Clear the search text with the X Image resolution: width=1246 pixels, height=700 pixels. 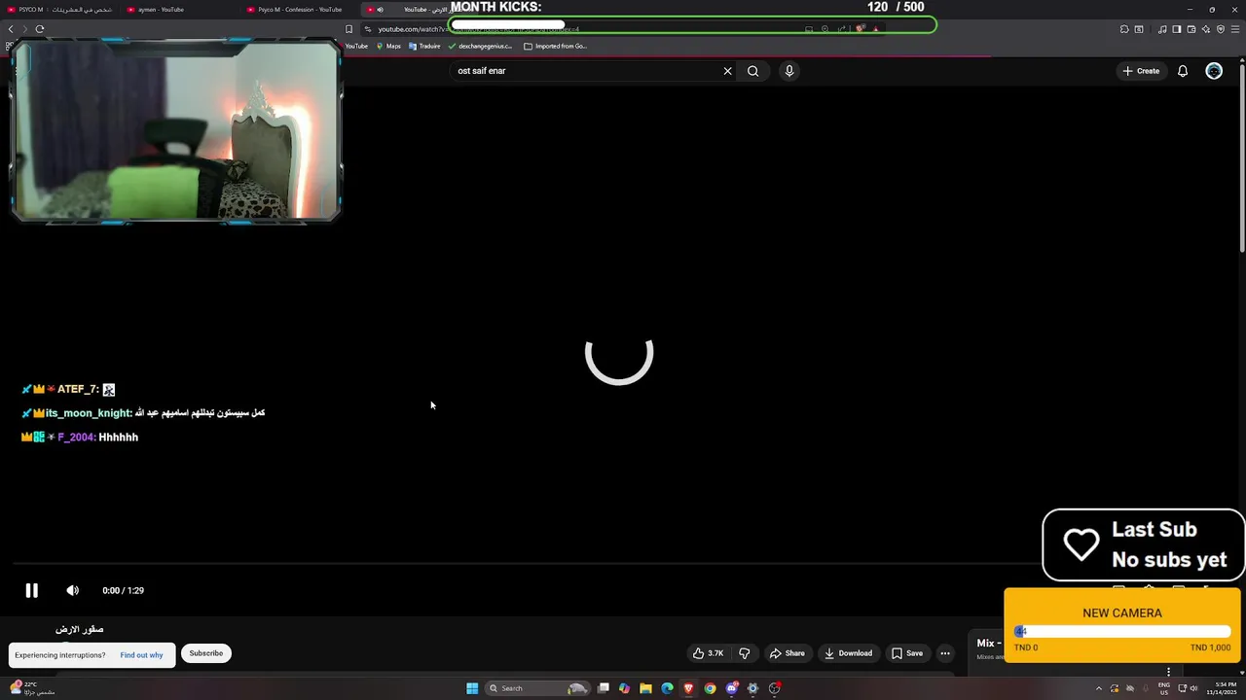click(727, 71)
